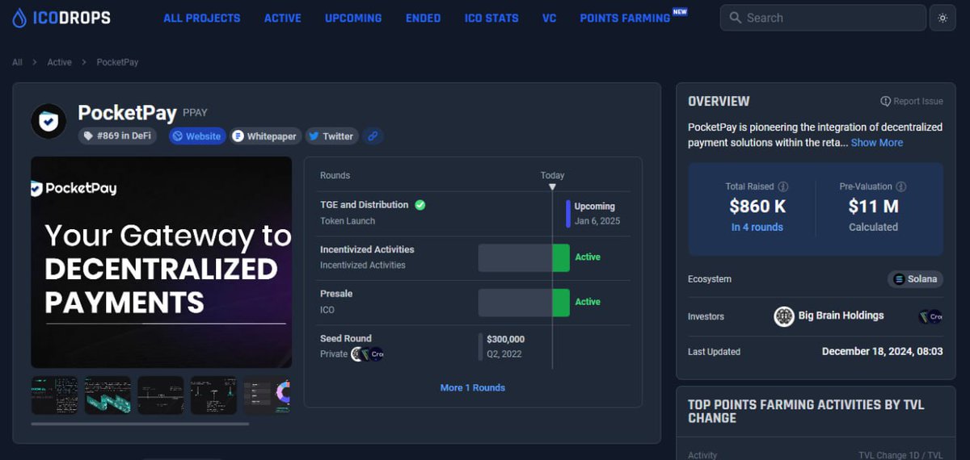Open the VC page

[x=550, y=18]
